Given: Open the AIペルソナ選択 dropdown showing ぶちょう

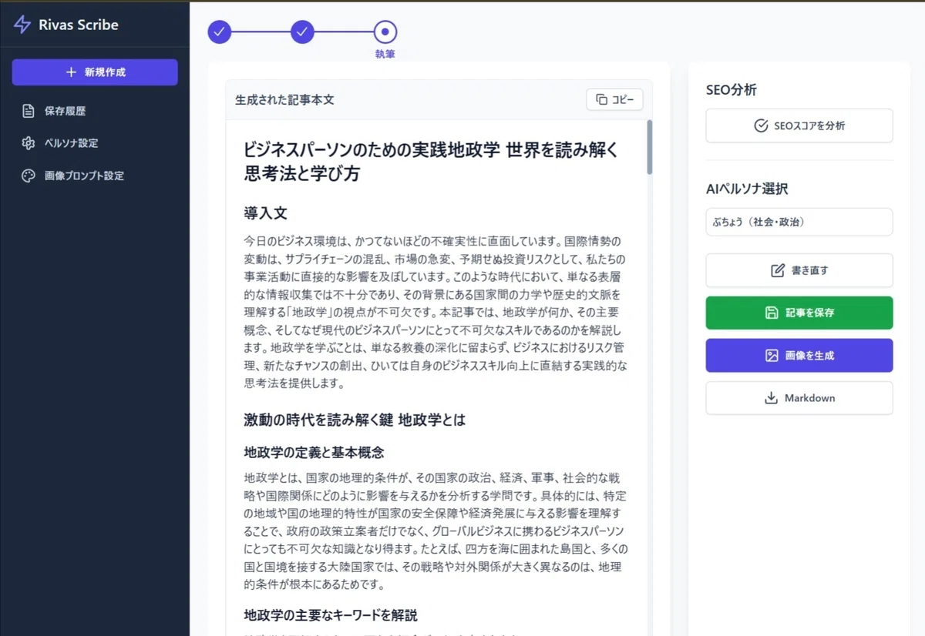Looking at the screenshot, I should pos(799,222).
